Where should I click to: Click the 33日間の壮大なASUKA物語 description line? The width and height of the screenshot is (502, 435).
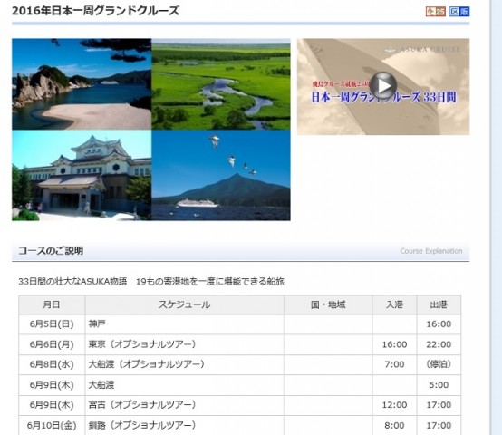(x=151, y=281)
